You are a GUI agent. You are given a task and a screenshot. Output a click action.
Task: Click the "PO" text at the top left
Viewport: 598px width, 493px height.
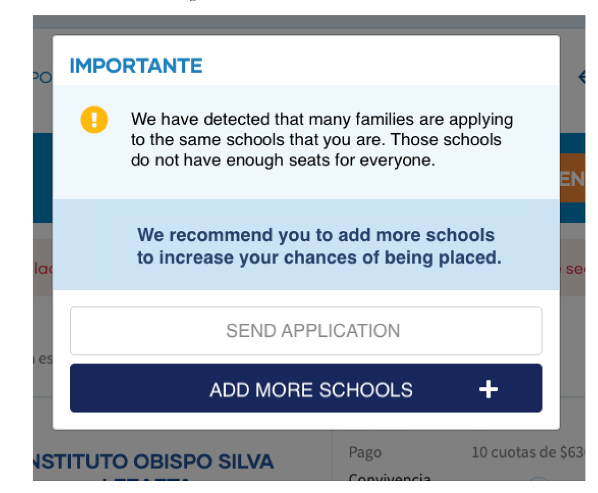coord(42,78)
